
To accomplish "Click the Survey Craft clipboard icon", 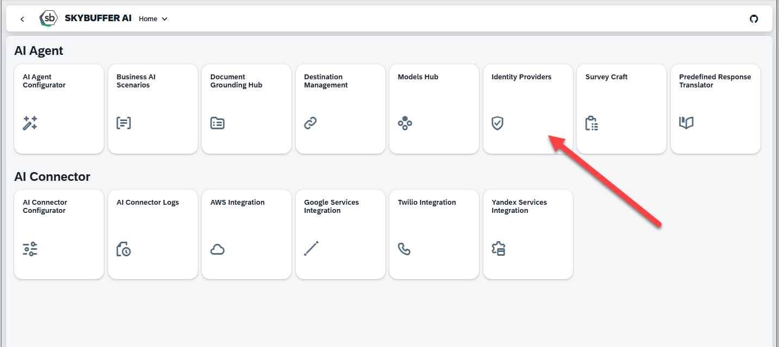I will point(591,123).
